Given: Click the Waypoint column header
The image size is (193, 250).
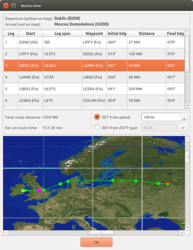Looking at the screenshot, I should [94, 33].
